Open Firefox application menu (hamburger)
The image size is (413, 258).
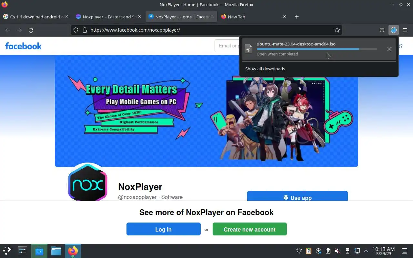405,30
